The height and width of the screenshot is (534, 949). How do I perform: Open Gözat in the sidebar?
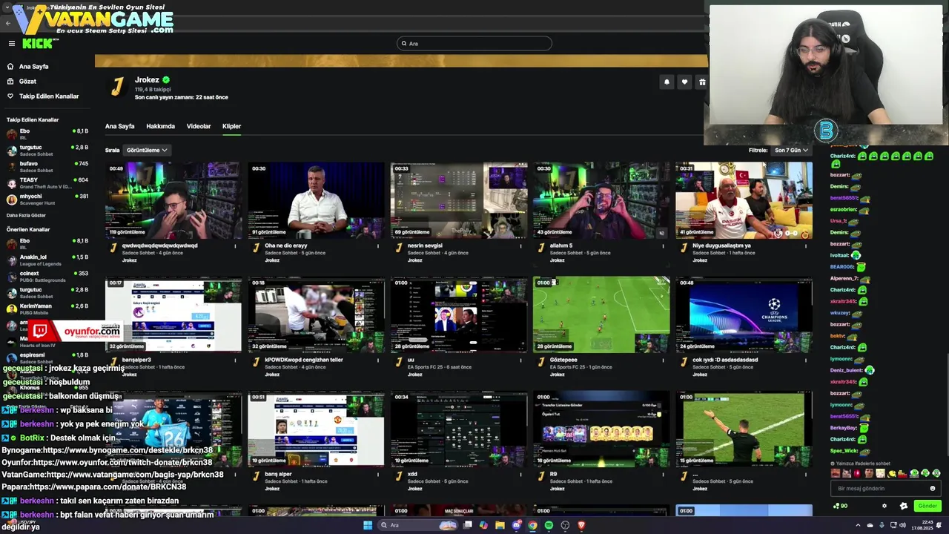coord(27,81)
